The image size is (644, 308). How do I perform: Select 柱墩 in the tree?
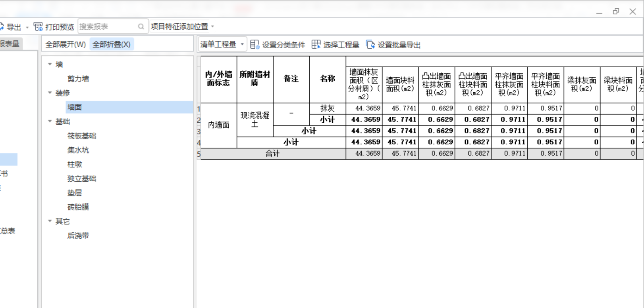75,164
